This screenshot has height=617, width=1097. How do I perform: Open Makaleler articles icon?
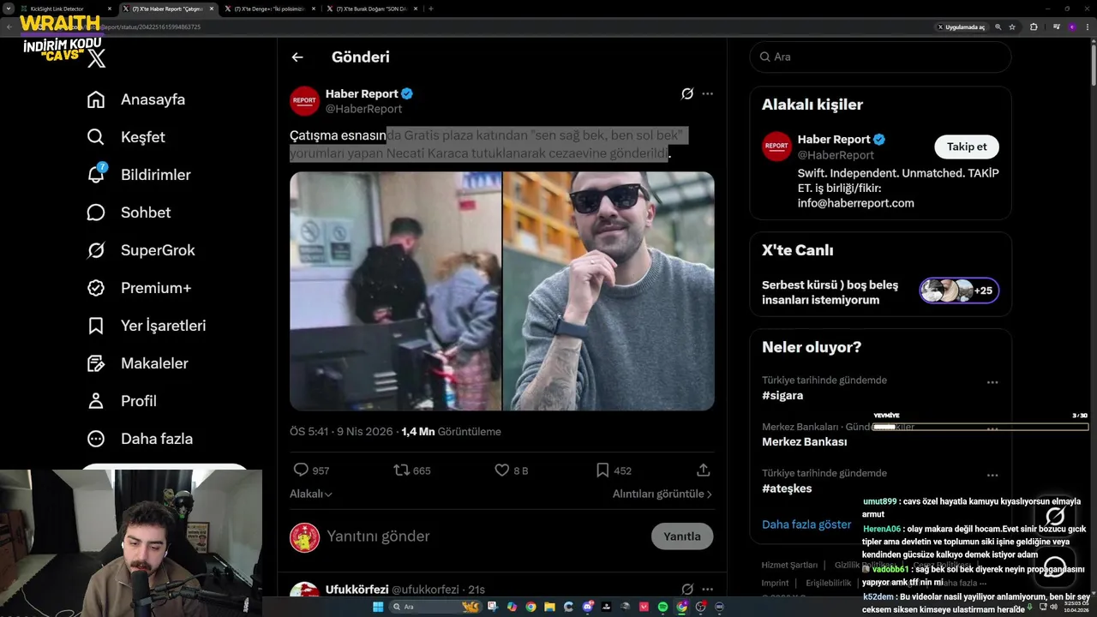[96, 363]
